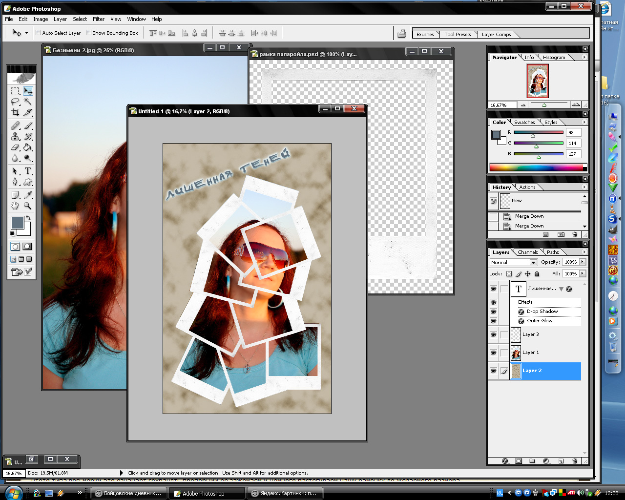Screen dimensions: 625x500
Task: Select the Lasso tool
Action: tap(15, 102)
